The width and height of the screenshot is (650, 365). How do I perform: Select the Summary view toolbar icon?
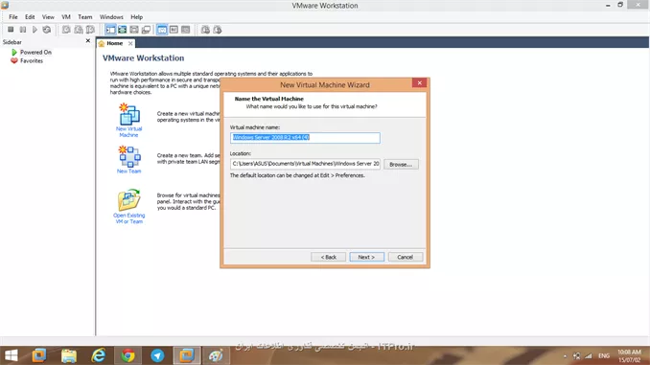tap(162, 30)
